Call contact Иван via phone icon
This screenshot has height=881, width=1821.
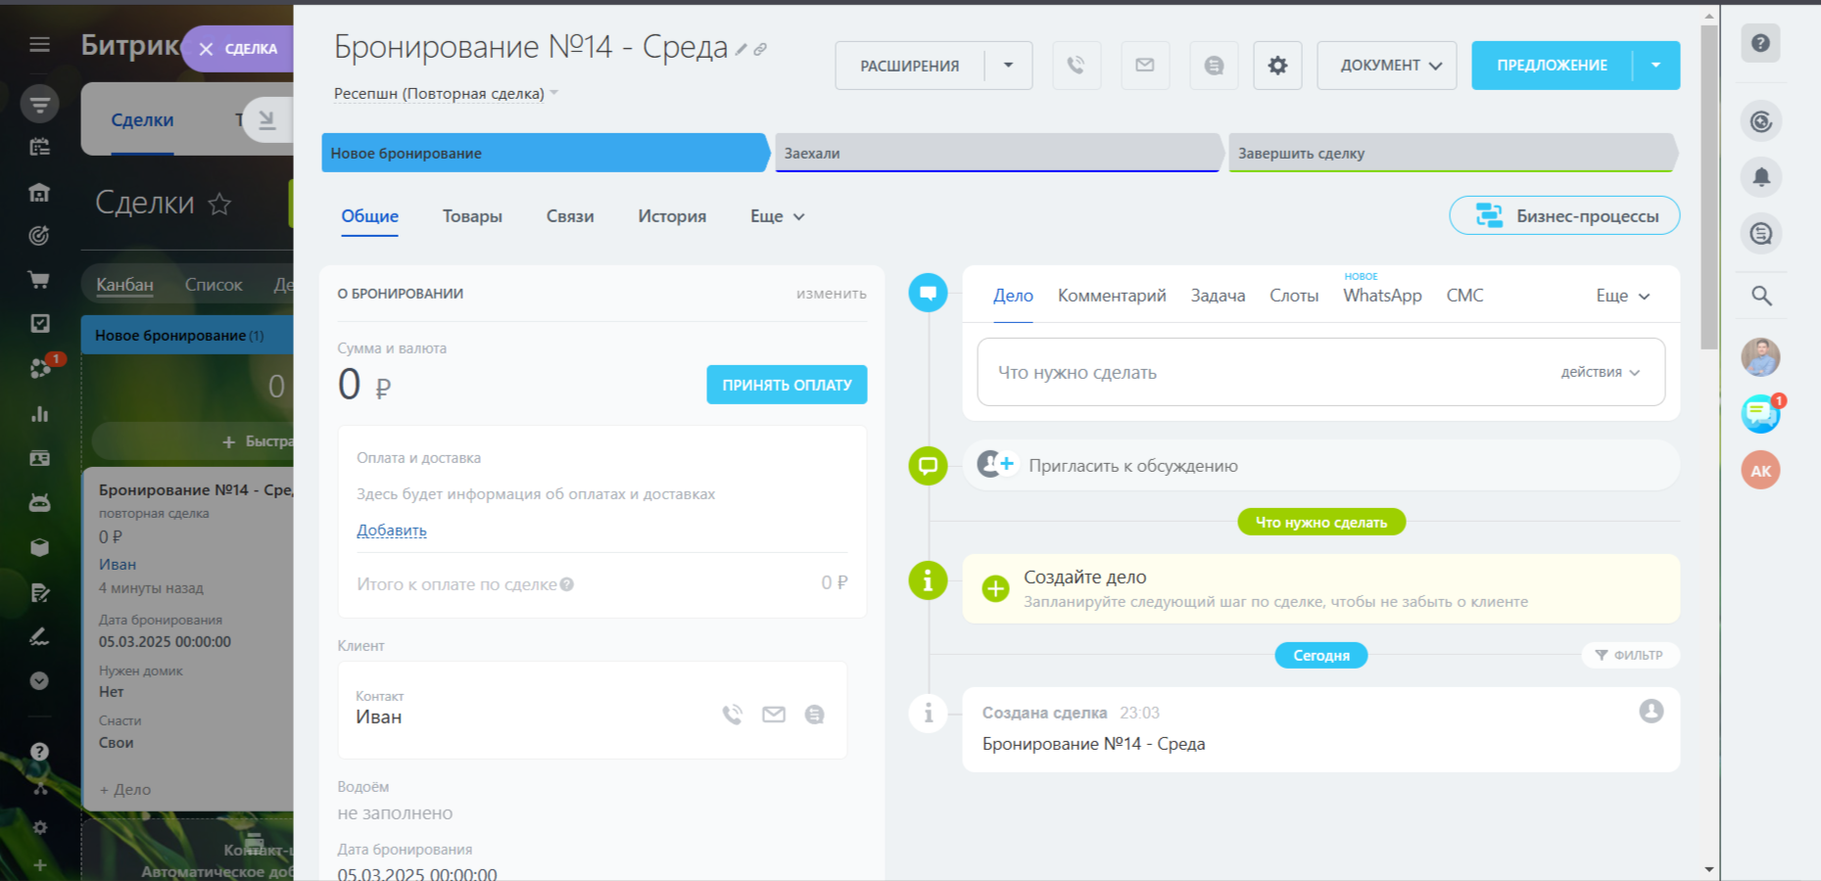pyautogui.click(x=732, y=715)
